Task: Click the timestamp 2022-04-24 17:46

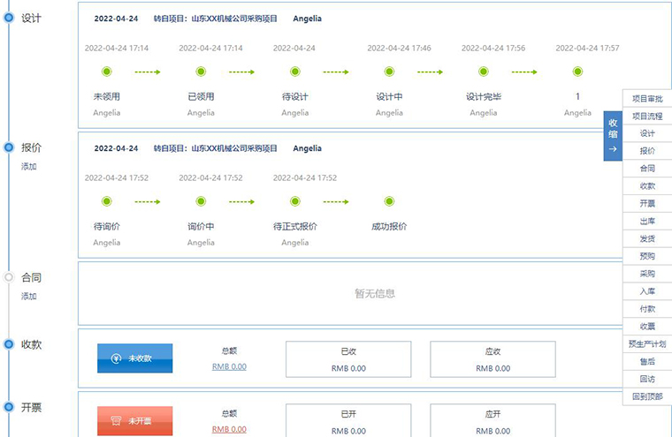Action: (399, 48)
